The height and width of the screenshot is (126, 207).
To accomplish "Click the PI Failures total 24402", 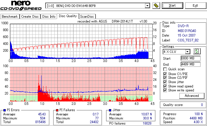I will tap(94, 122).
